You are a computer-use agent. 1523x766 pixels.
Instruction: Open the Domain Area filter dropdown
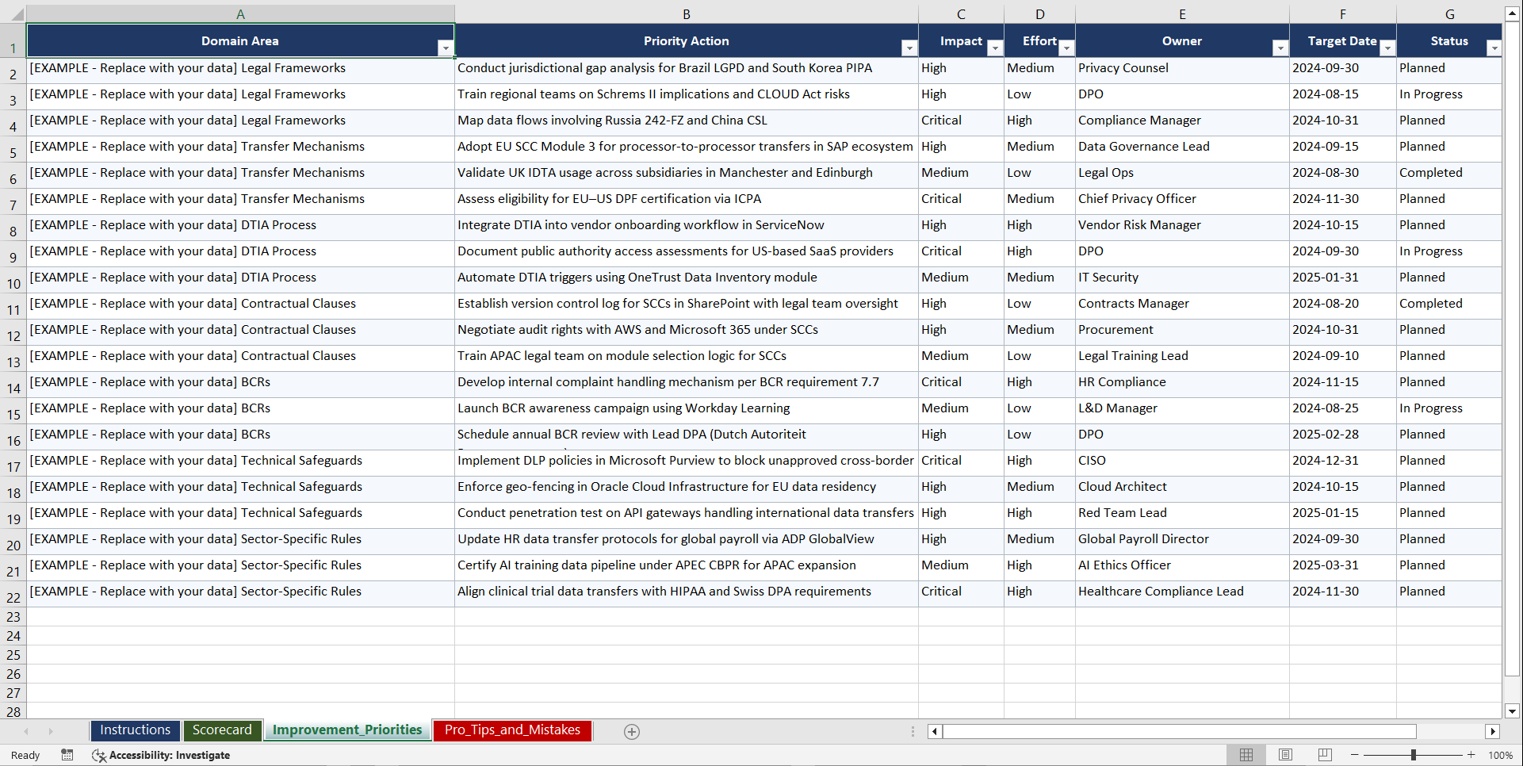tap(446, 48)
